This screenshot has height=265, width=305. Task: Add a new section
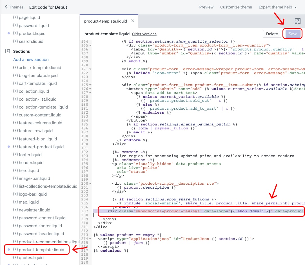coord(31,59)
